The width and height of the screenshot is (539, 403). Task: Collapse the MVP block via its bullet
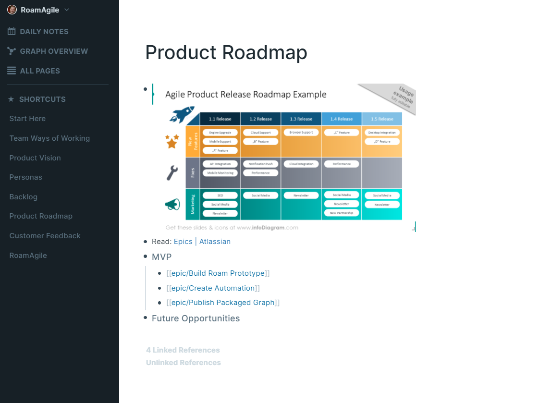tap(145, 256)
